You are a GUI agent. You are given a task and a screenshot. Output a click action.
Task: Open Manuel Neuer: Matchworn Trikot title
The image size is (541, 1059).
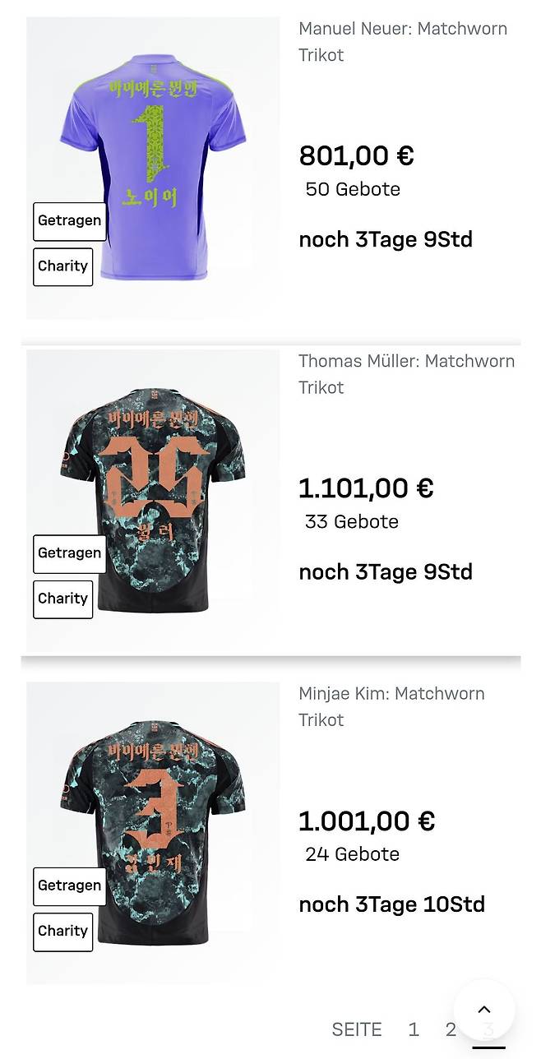click(x=403, y=42)
